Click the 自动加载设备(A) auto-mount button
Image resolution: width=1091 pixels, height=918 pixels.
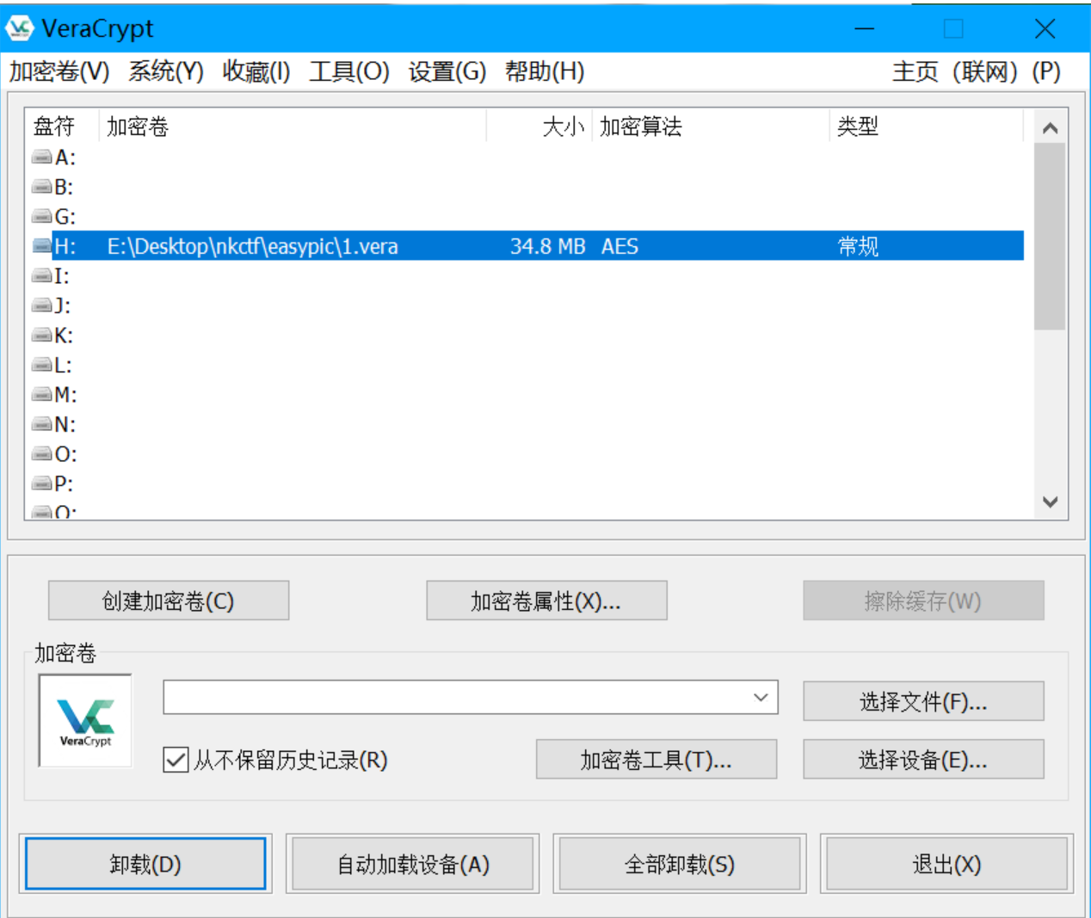[x=413, y=864]
